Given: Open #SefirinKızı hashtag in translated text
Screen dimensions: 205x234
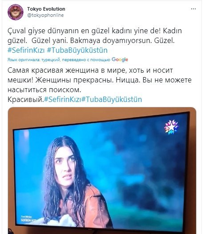Looking at the screenshot, I should click(x=62, y=99).
